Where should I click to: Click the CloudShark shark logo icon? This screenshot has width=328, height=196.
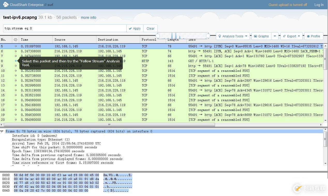[6, 4]
